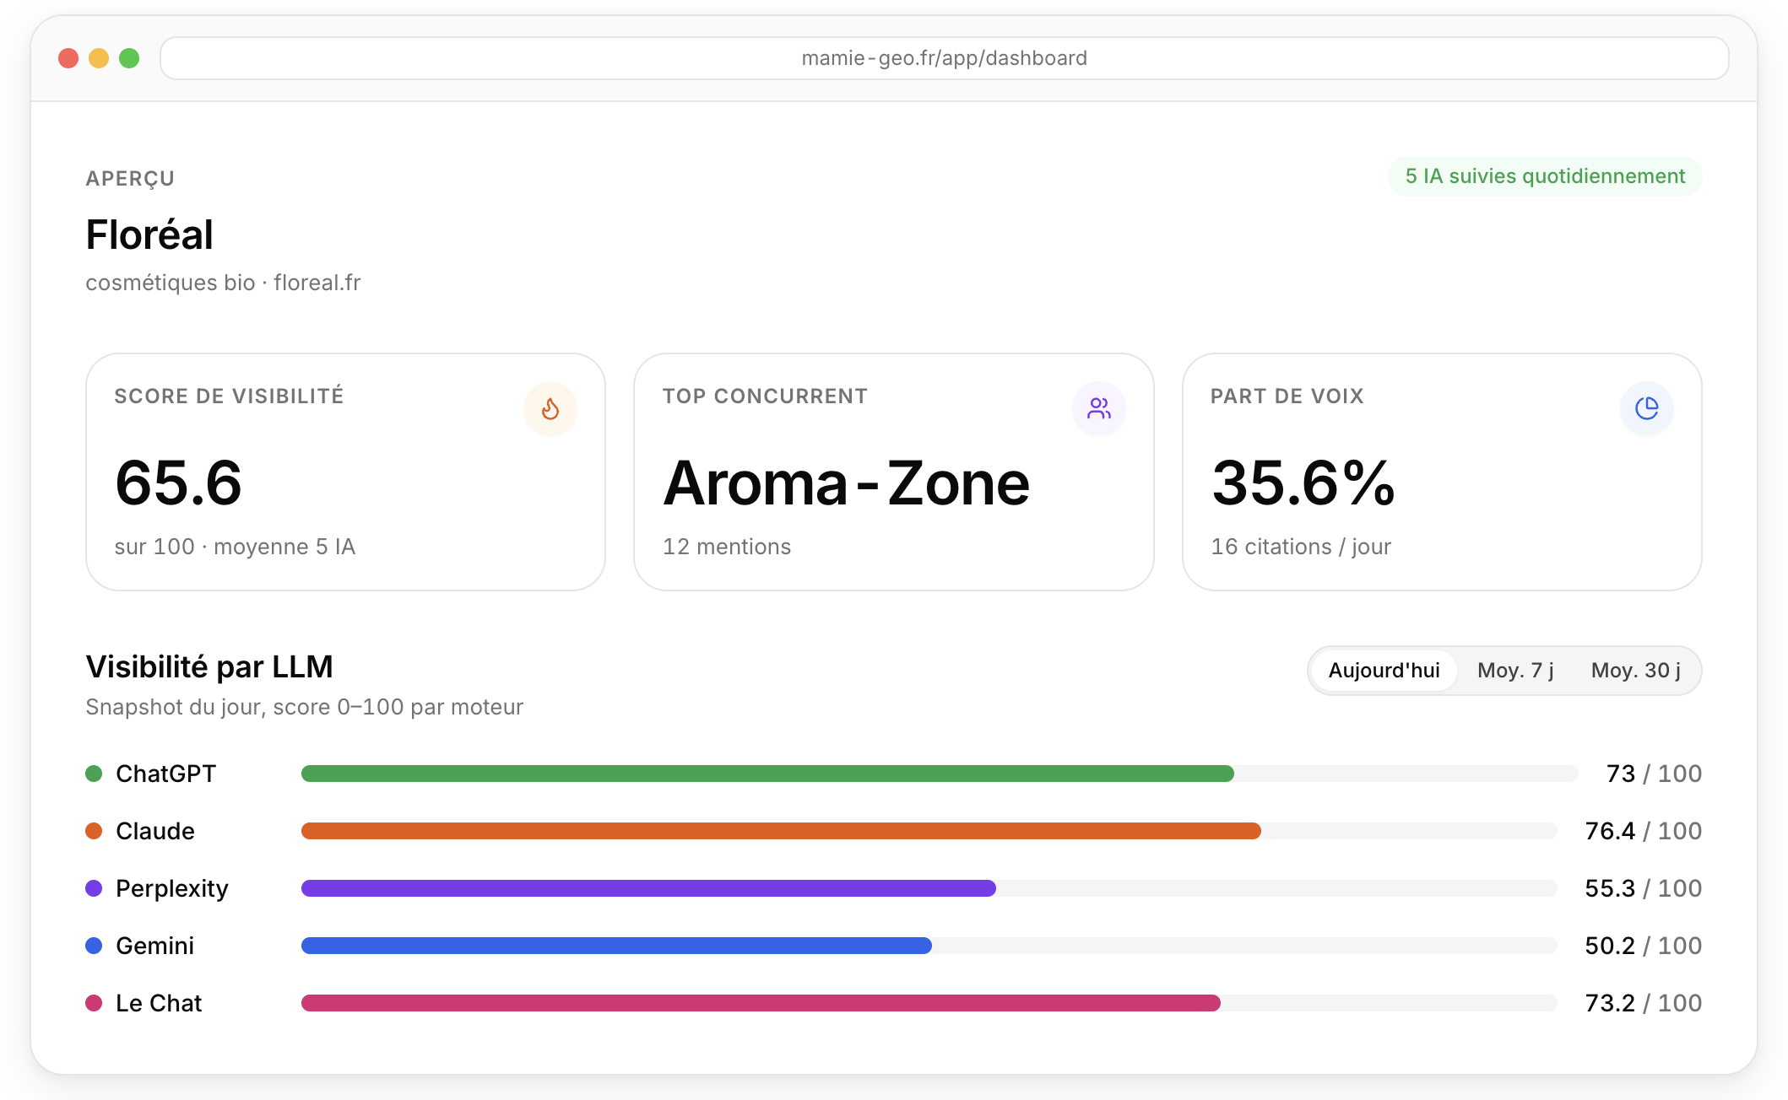
Task: Click the ChatGPT green progress bar
Action: point(767,774)
